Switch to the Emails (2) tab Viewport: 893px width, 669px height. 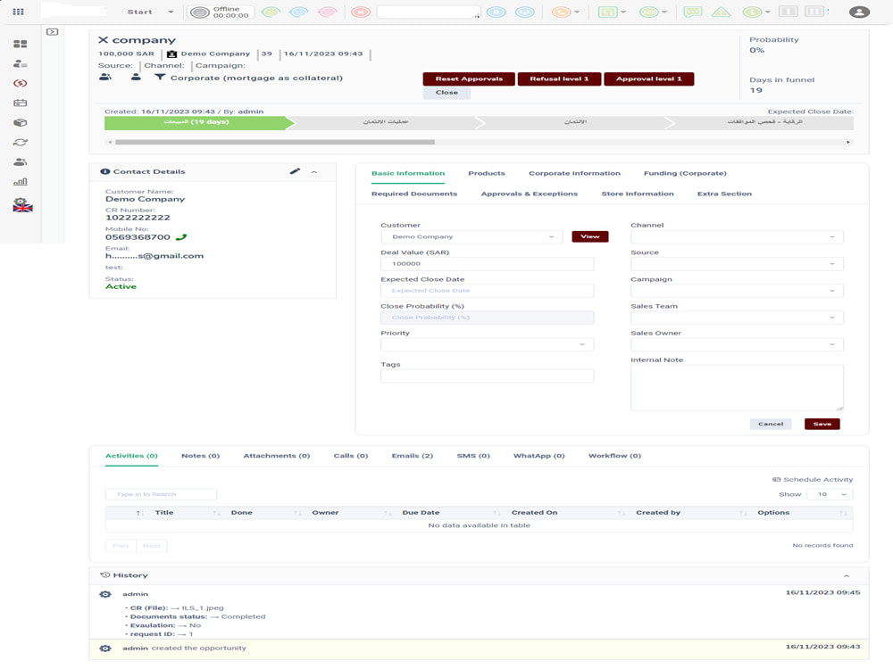413,456
